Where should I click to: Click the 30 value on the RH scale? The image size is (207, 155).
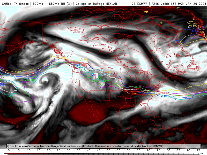click(69, 150)
